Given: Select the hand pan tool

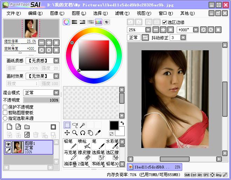Looking at the screenshot, I should point(90,133).
